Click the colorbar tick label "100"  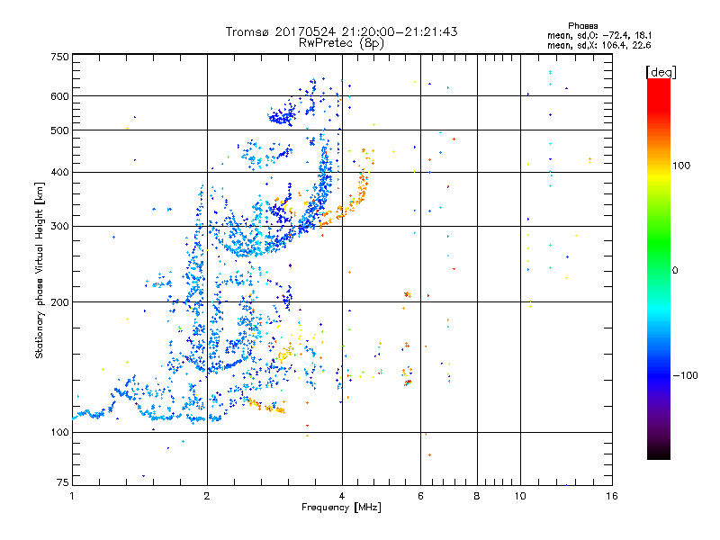681,166
